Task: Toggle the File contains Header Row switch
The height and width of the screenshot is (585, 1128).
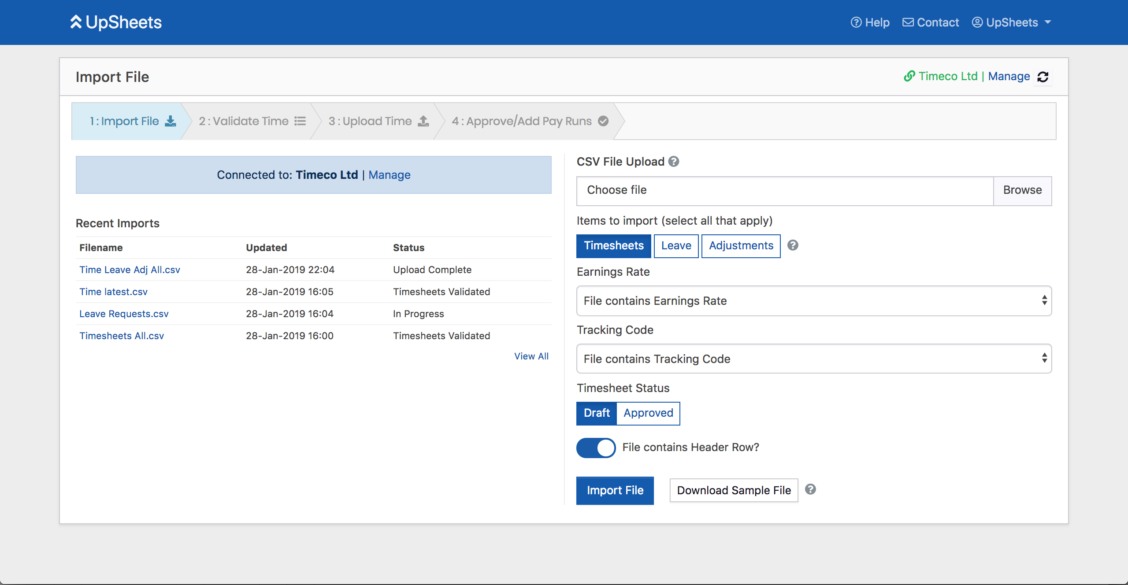Action: click(x=596, y=447)
